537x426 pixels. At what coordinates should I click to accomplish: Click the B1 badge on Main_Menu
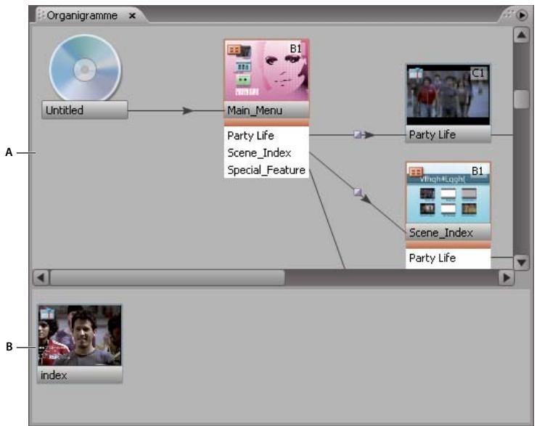tap(295, 49)
